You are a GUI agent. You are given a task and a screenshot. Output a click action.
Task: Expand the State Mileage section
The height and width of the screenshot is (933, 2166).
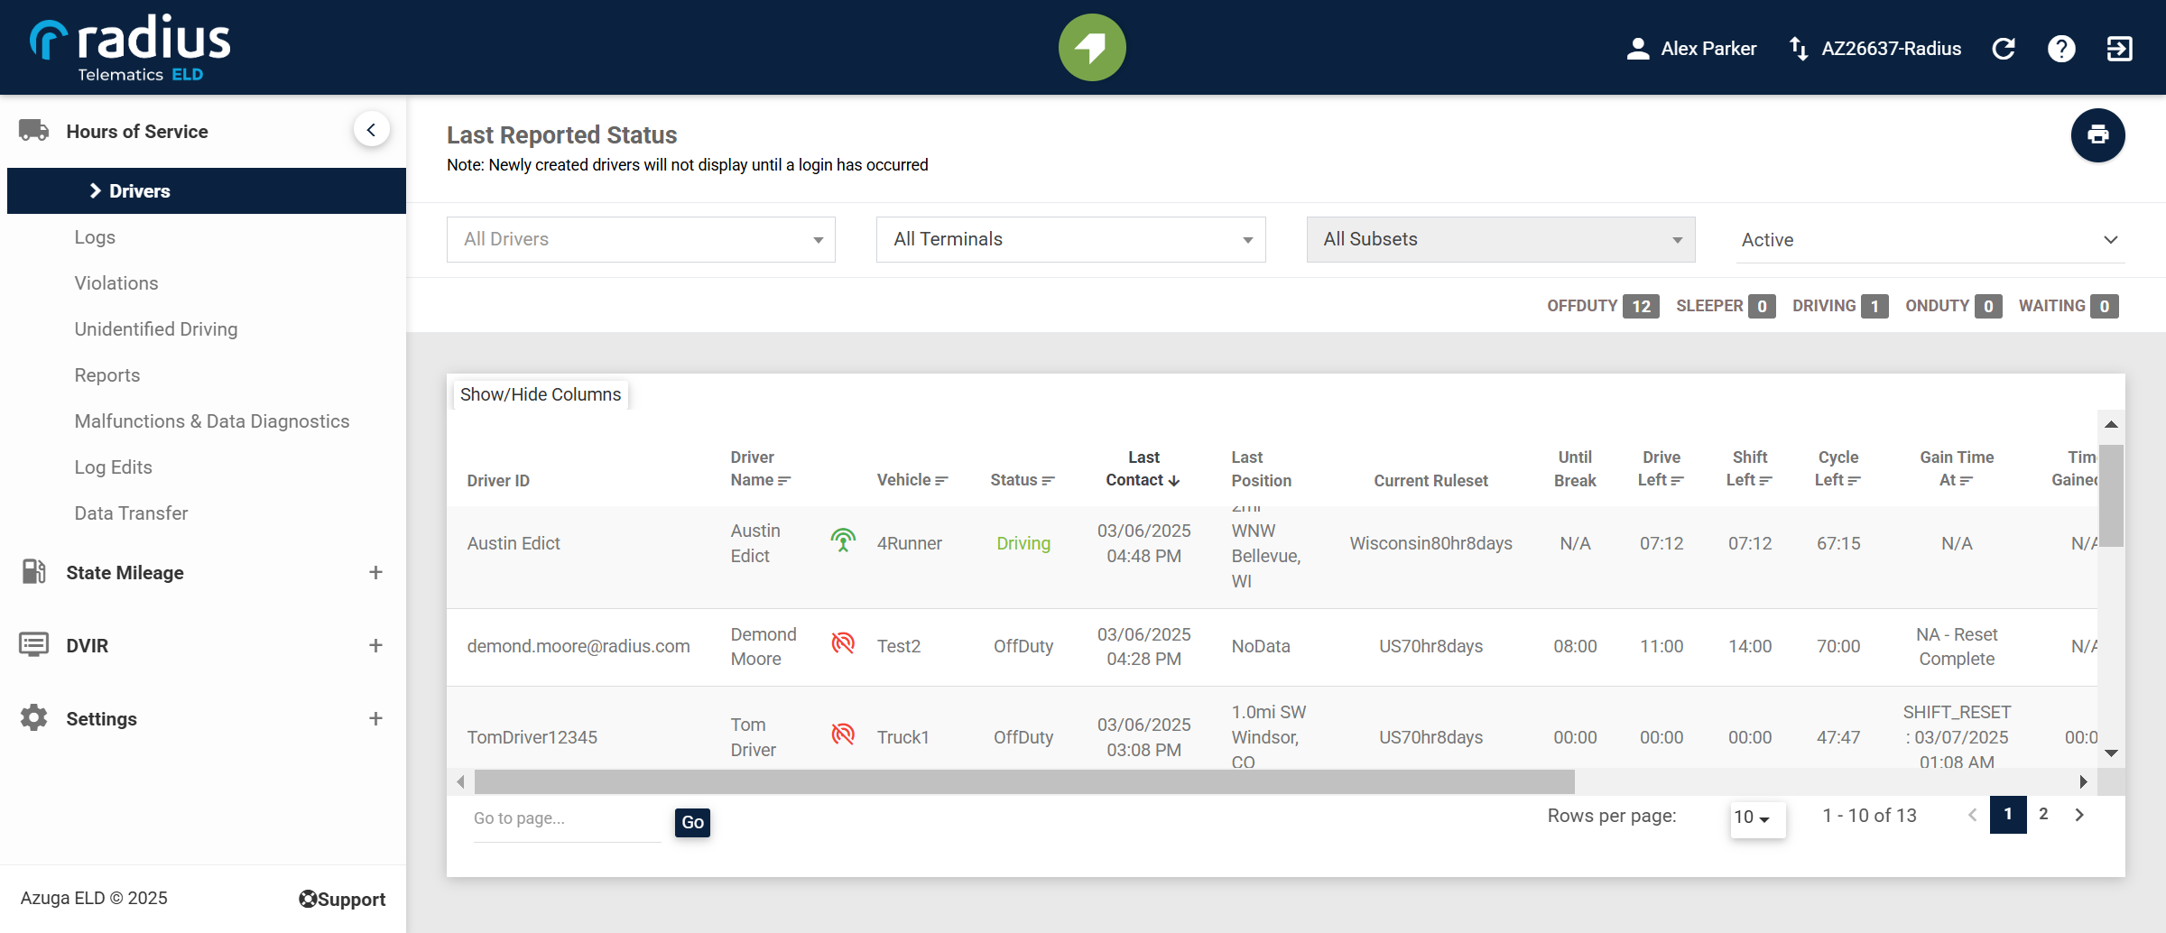point(375,572)
